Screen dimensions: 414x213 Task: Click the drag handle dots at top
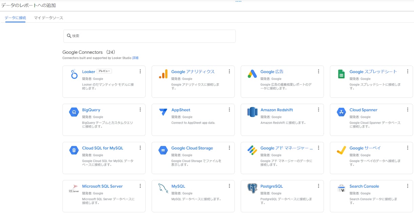pyautogui.click(x=239, y=1)
